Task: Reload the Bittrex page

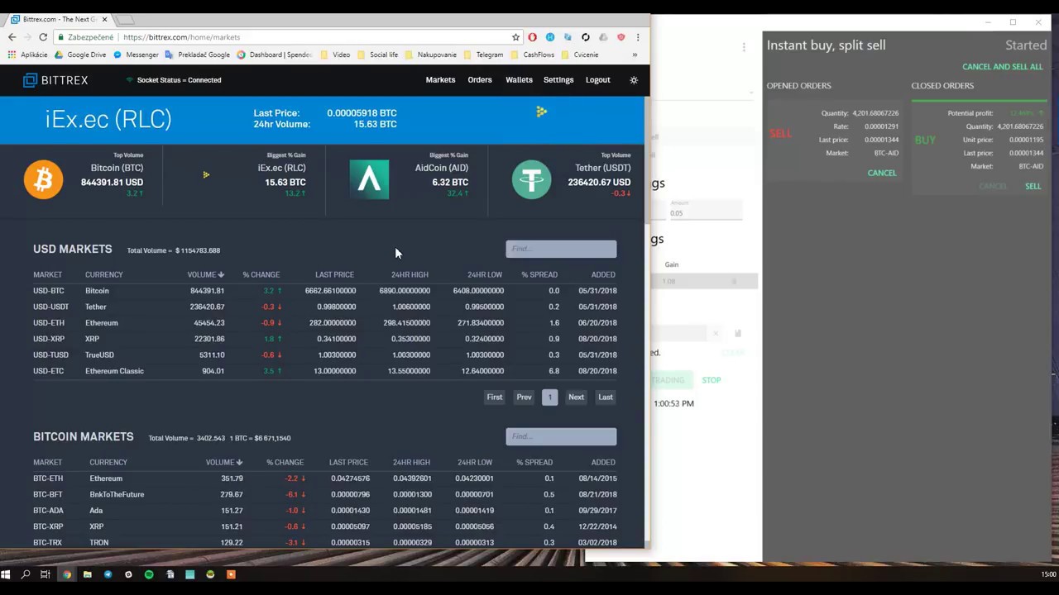Action: coord(43,37)
